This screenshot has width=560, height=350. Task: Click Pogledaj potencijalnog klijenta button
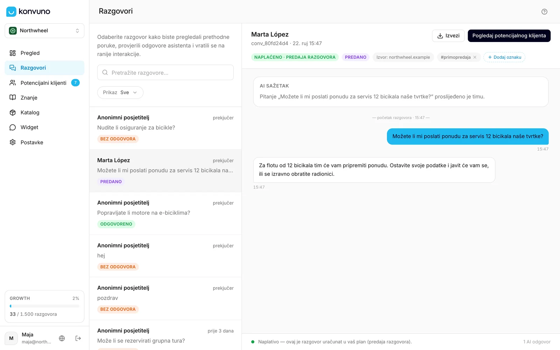(509, 36)
